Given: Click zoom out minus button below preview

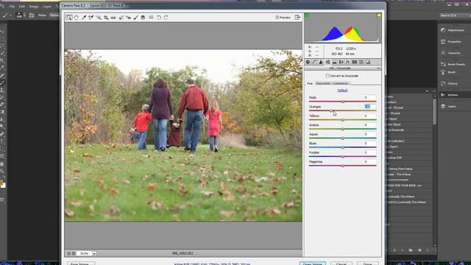Looking at the screenshot, I should 68,253.
